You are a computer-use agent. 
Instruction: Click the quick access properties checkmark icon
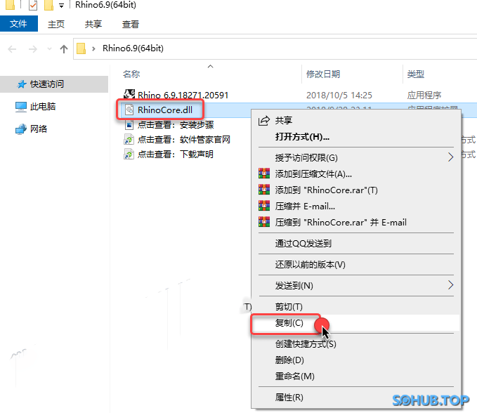point(33,5)
